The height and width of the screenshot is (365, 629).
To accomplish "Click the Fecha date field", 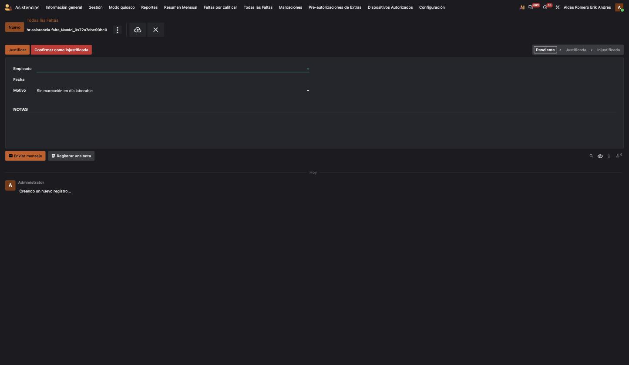I will 173,80.
